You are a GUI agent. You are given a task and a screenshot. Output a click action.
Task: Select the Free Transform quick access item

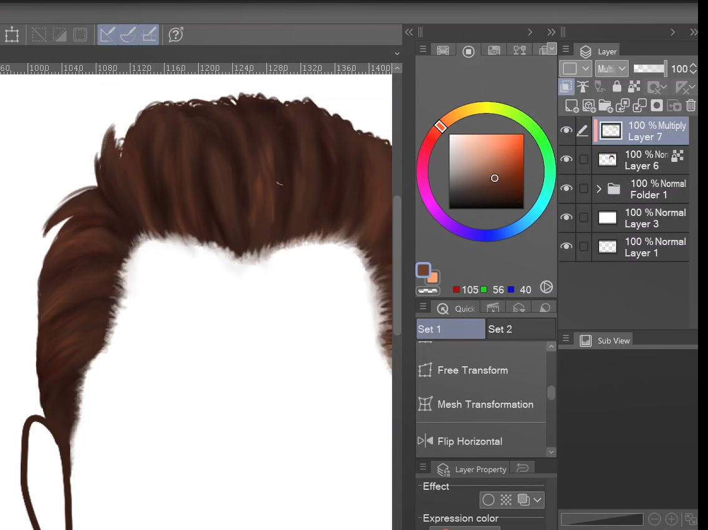[x=472, y=370]
